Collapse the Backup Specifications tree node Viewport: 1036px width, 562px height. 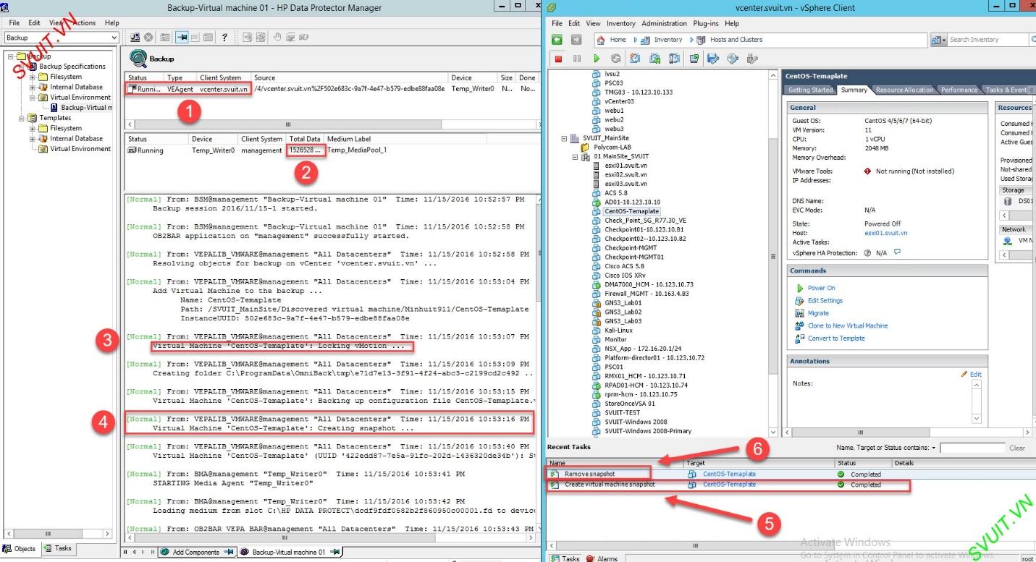click(22, 67)
